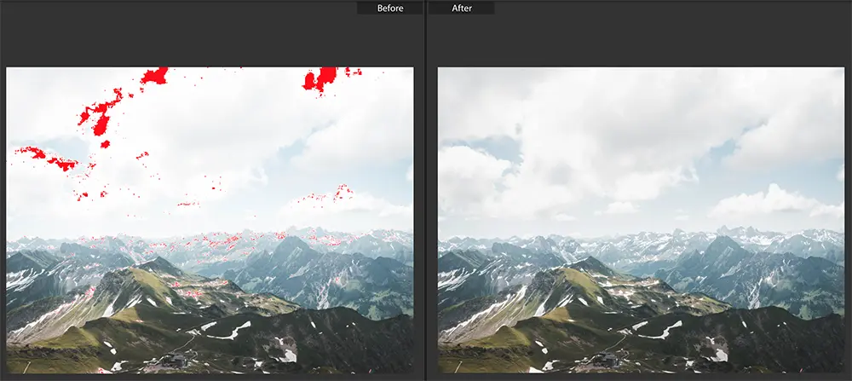852x381 pixels.
Task: Select the Before view label
Action: click(x=389, y=9)
